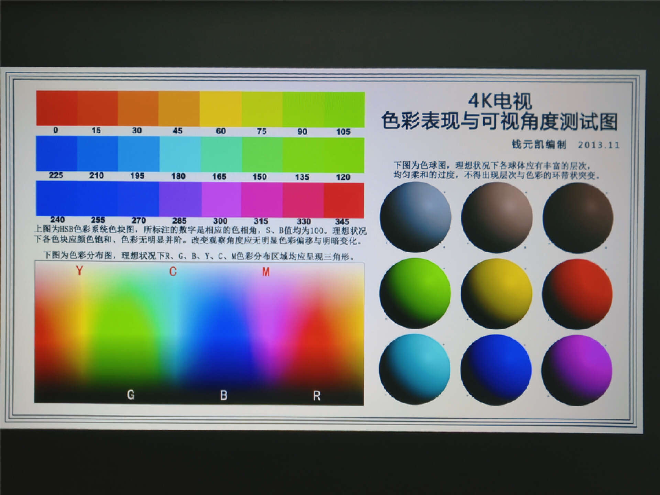Click the color block above label 105
This screenshot has width=660, height=495.
(x=344, y=109)
